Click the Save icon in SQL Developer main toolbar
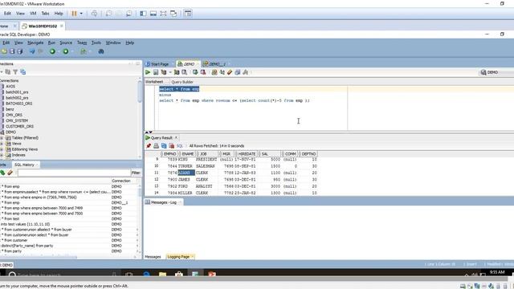514x289 pixels. [12, 51]
